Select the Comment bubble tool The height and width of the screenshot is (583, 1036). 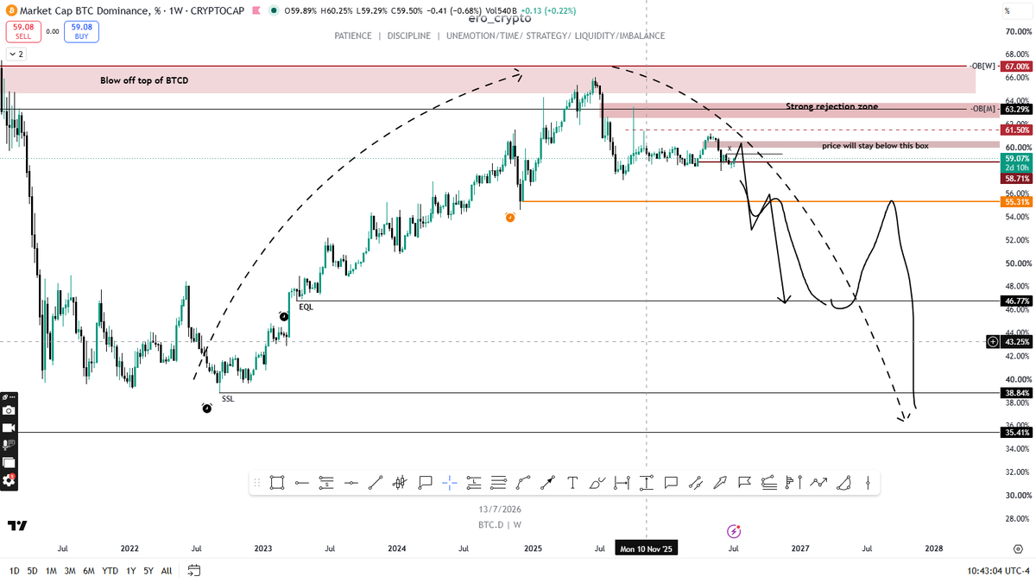coord(671,483)
